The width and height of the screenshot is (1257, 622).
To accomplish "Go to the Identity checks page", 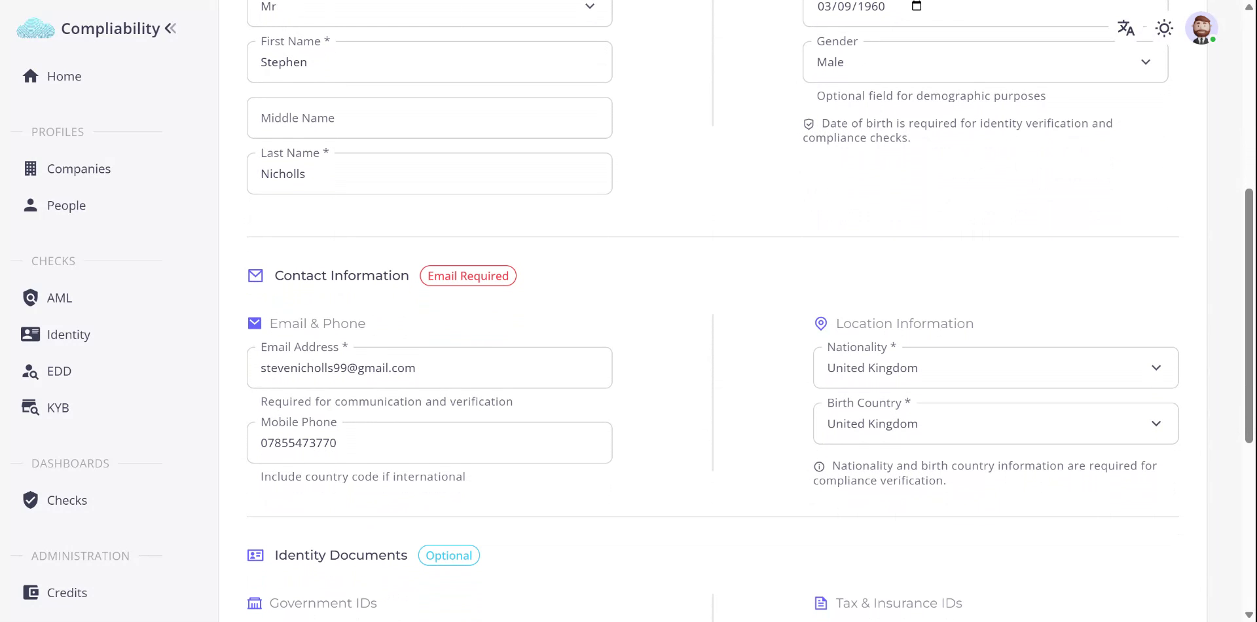I will [x=68, y=335].
